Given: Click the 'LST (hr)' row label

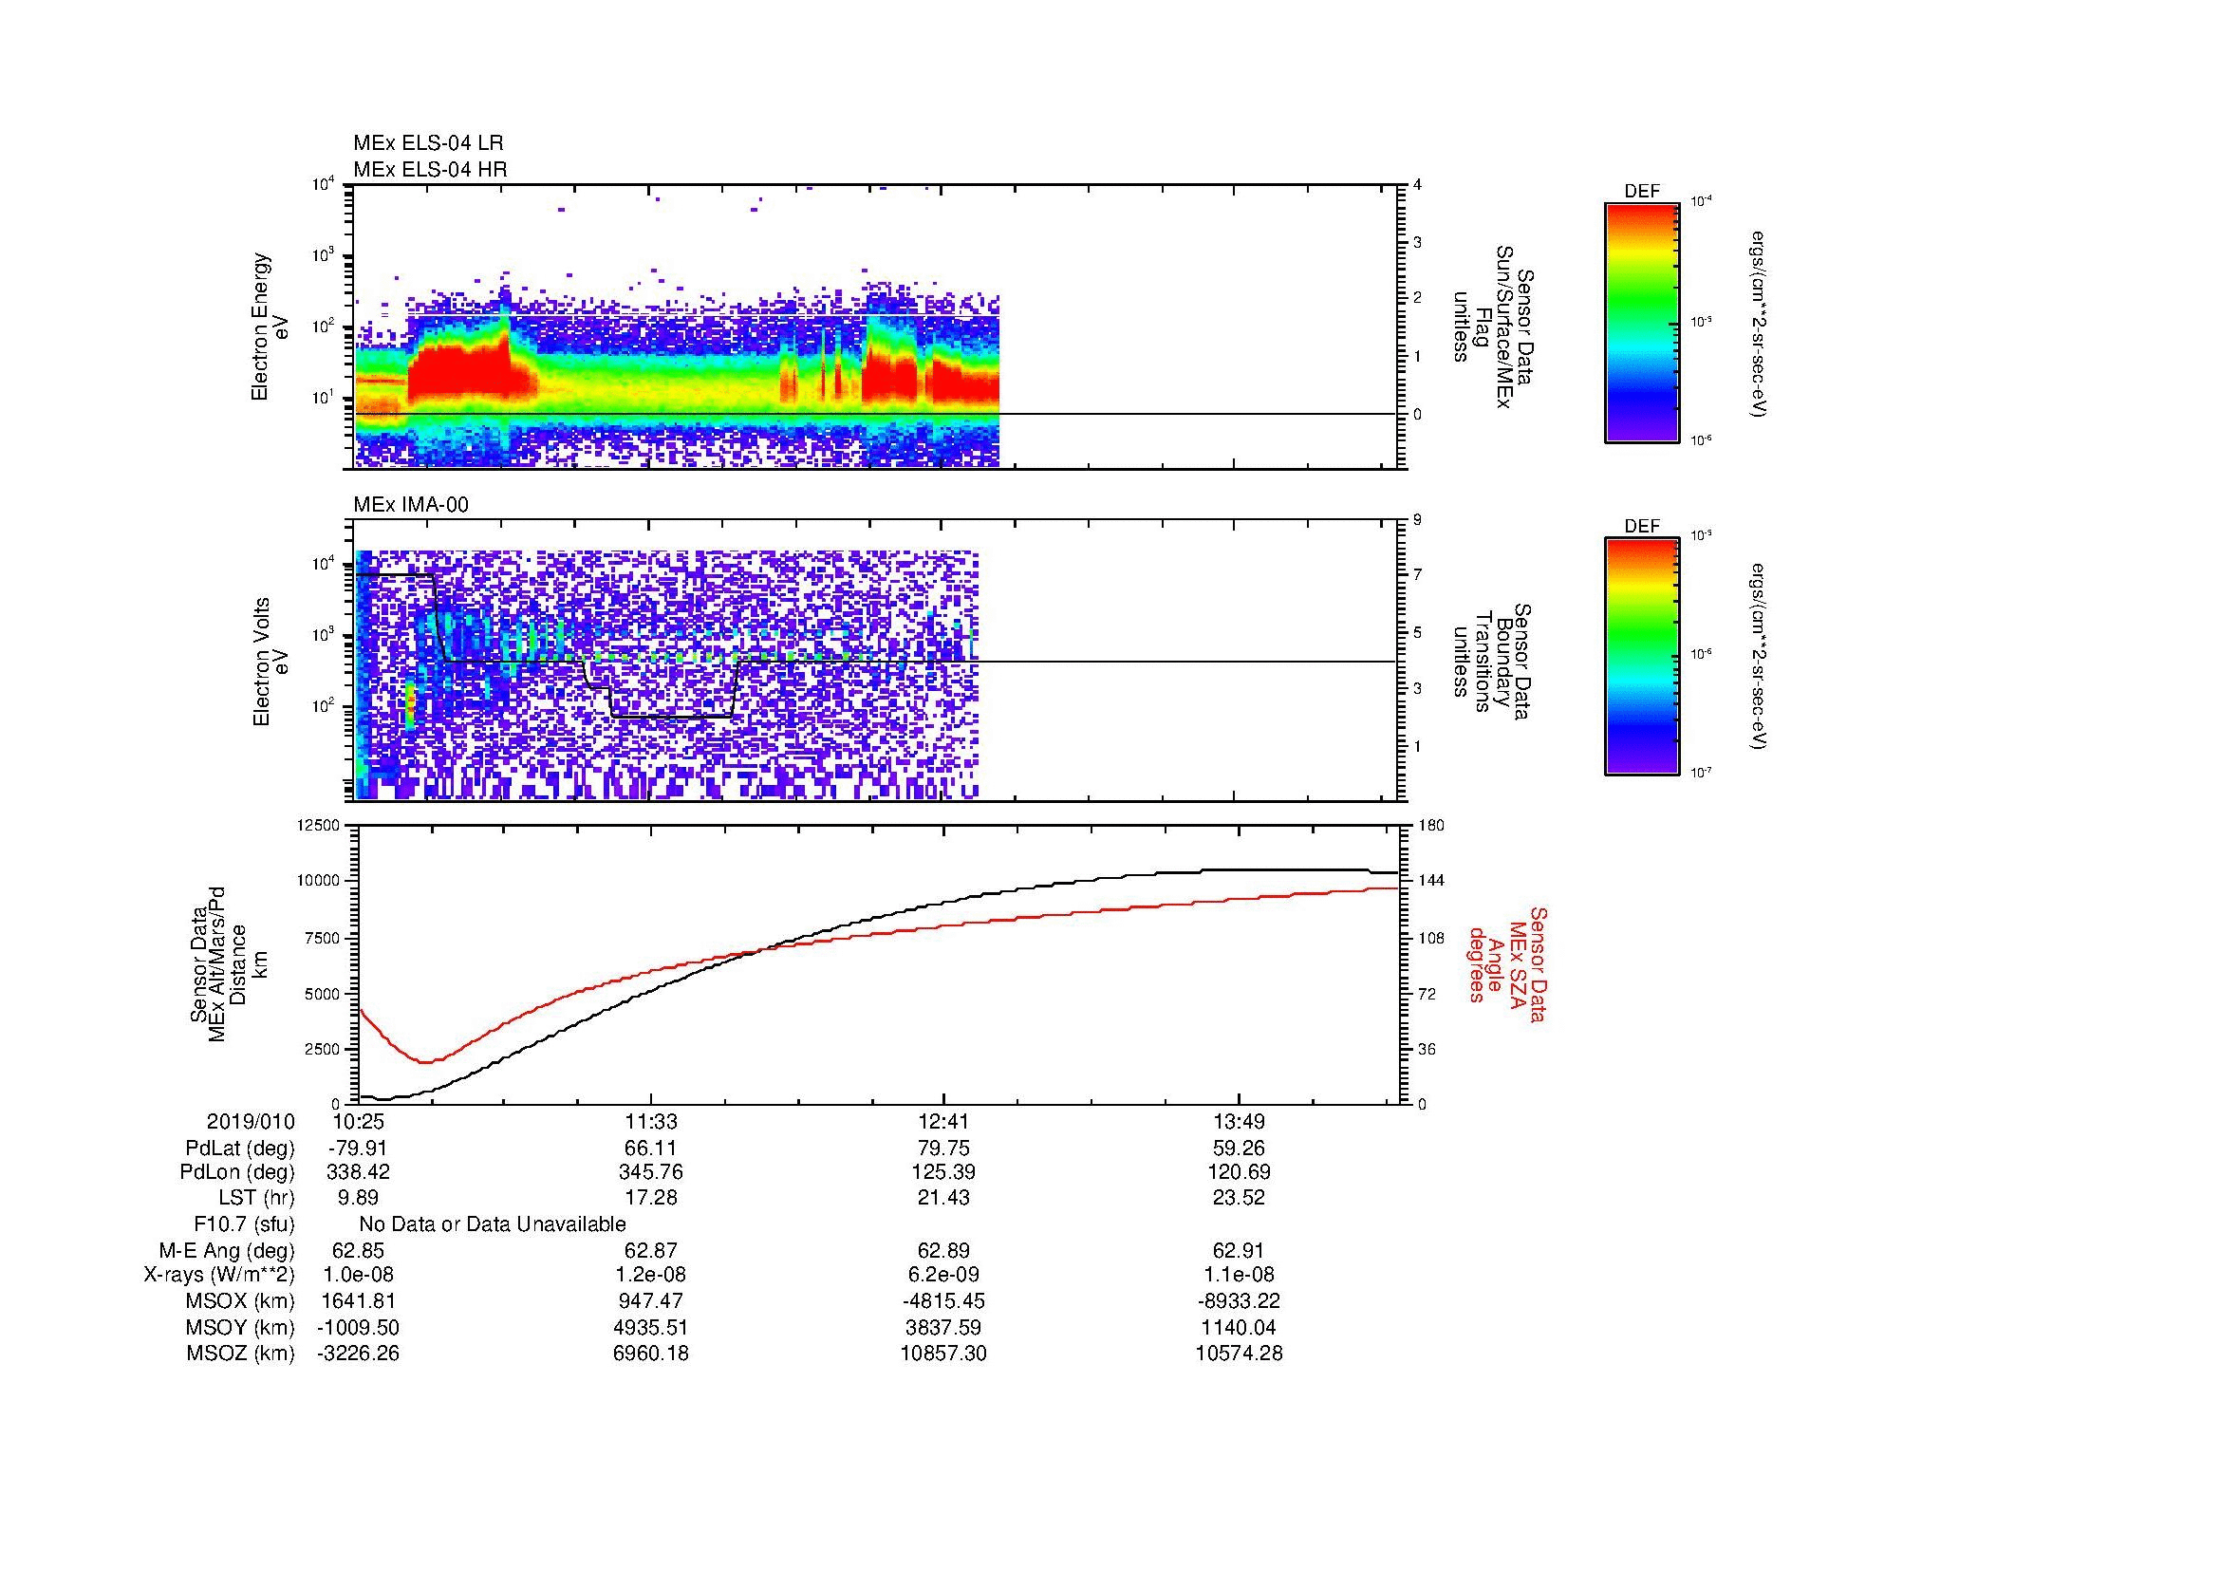Looking at the screenshot, I should tap(256, 1198).
